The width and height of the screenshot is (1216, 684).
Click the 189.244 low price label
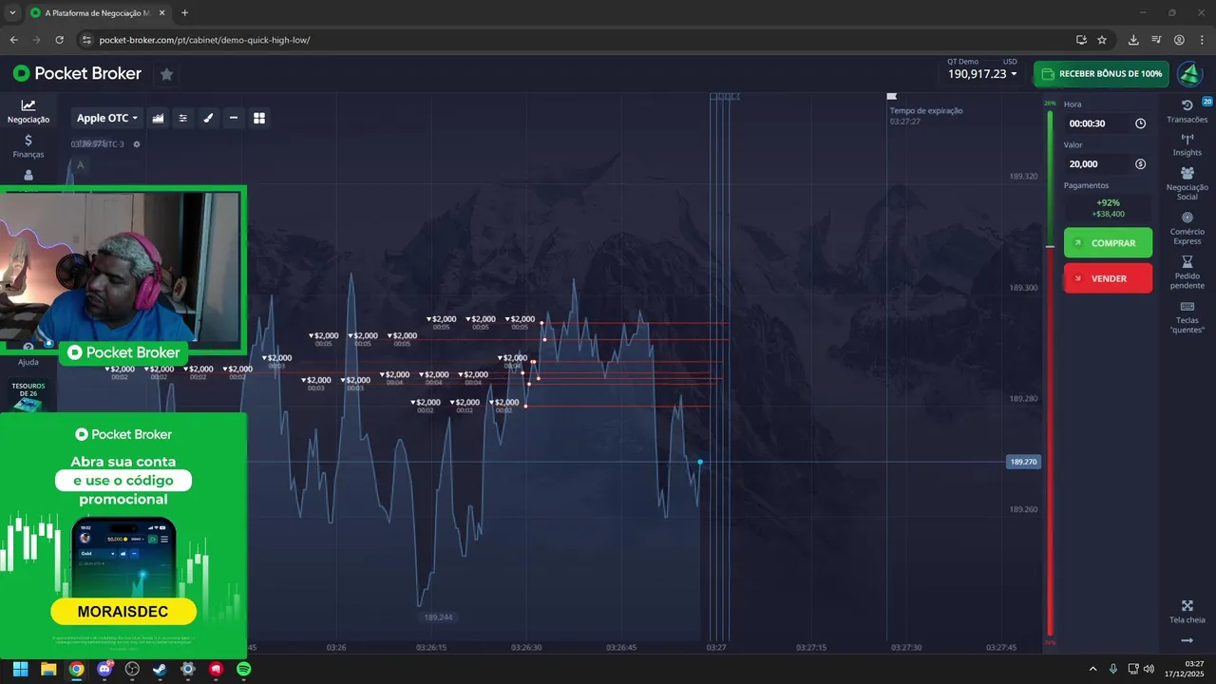(x=438, y=617)
